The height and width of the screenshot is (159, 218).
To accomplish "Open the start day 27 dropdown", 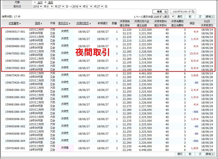I will pos(61,7).
